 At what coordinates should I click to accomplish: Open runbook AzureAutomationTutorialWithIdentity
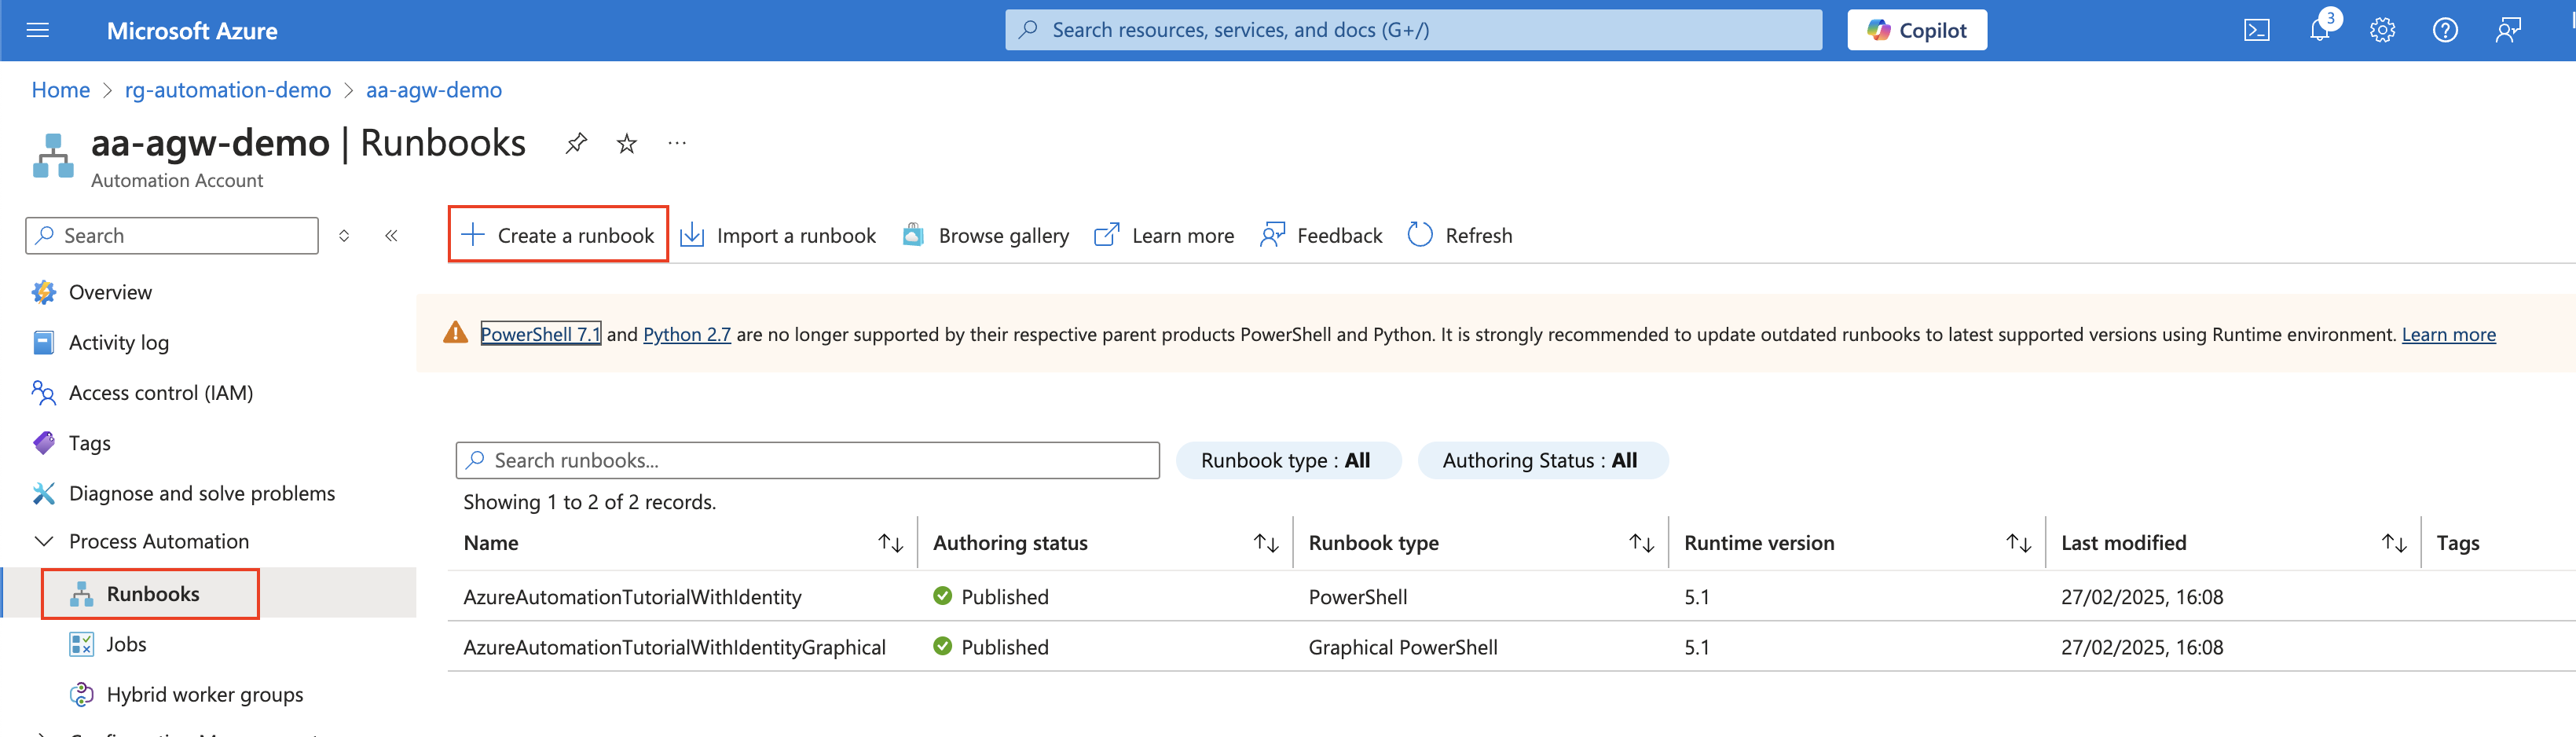[x=632, y=597]
